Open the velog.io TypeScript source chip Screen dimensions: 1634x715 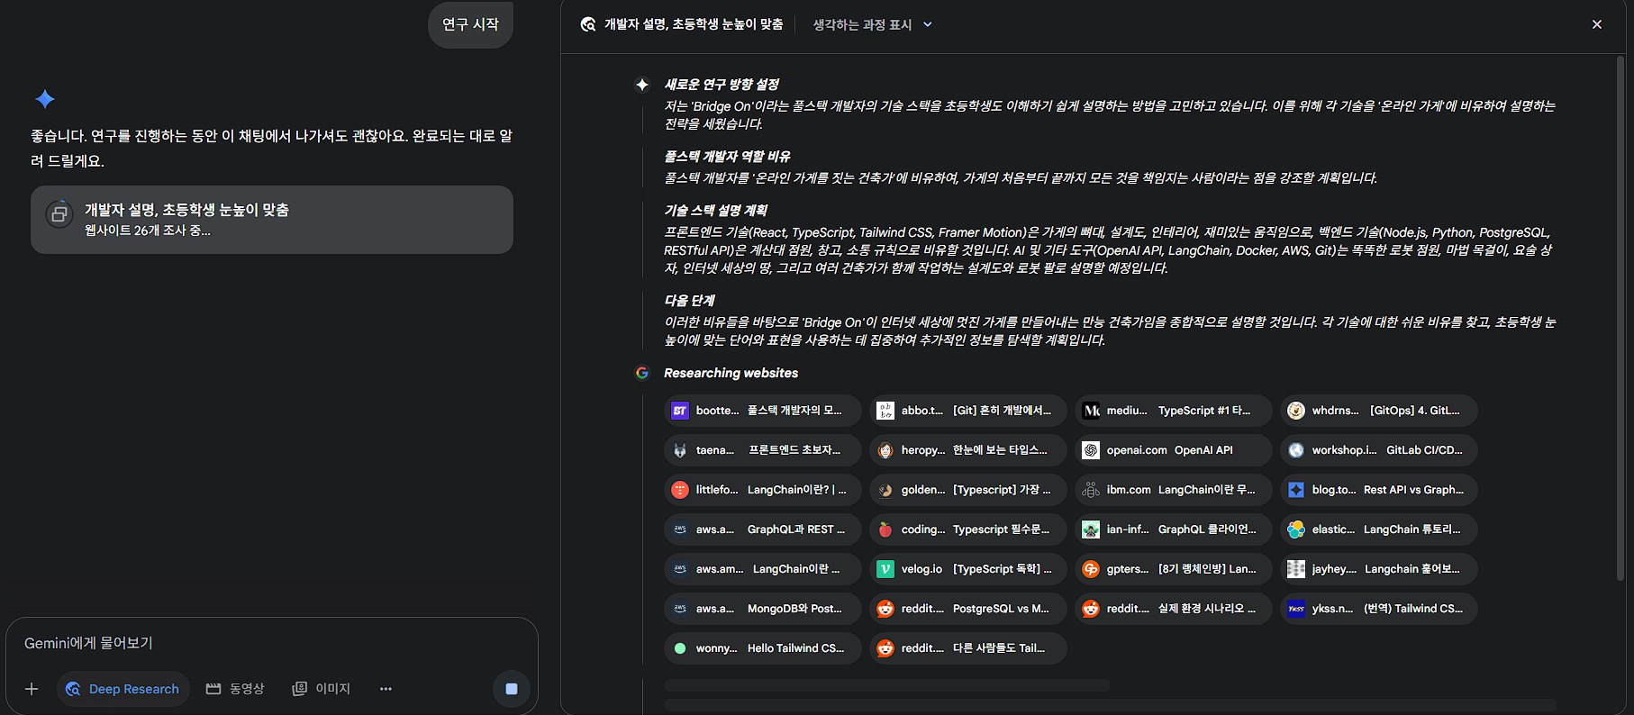click(967, 569)
